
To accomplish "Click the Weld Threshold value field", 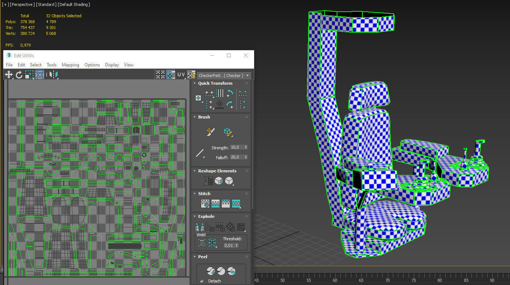I will point(229,245).
